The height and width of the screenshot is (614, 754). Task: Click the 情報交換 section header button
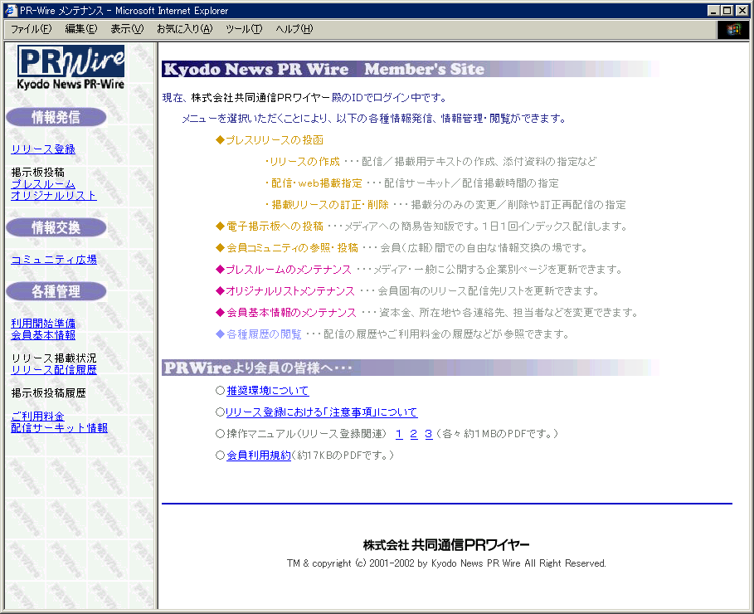pyautogui.click(x=56, y=227)
